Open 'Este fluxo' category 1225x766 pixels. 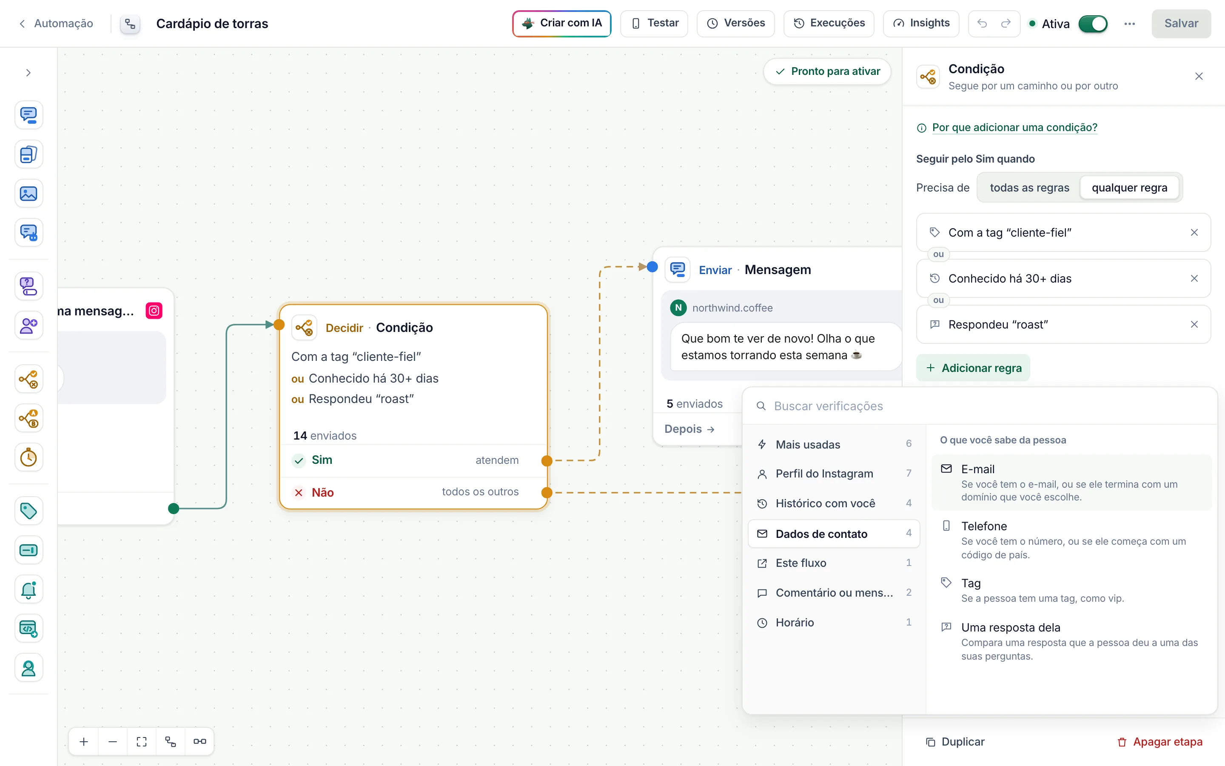click(834, 563)
